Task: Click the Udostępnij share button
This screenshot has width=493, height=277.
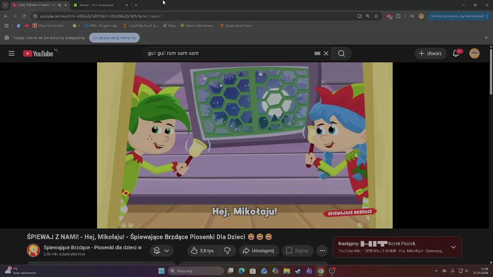Action: coord(258,251)
